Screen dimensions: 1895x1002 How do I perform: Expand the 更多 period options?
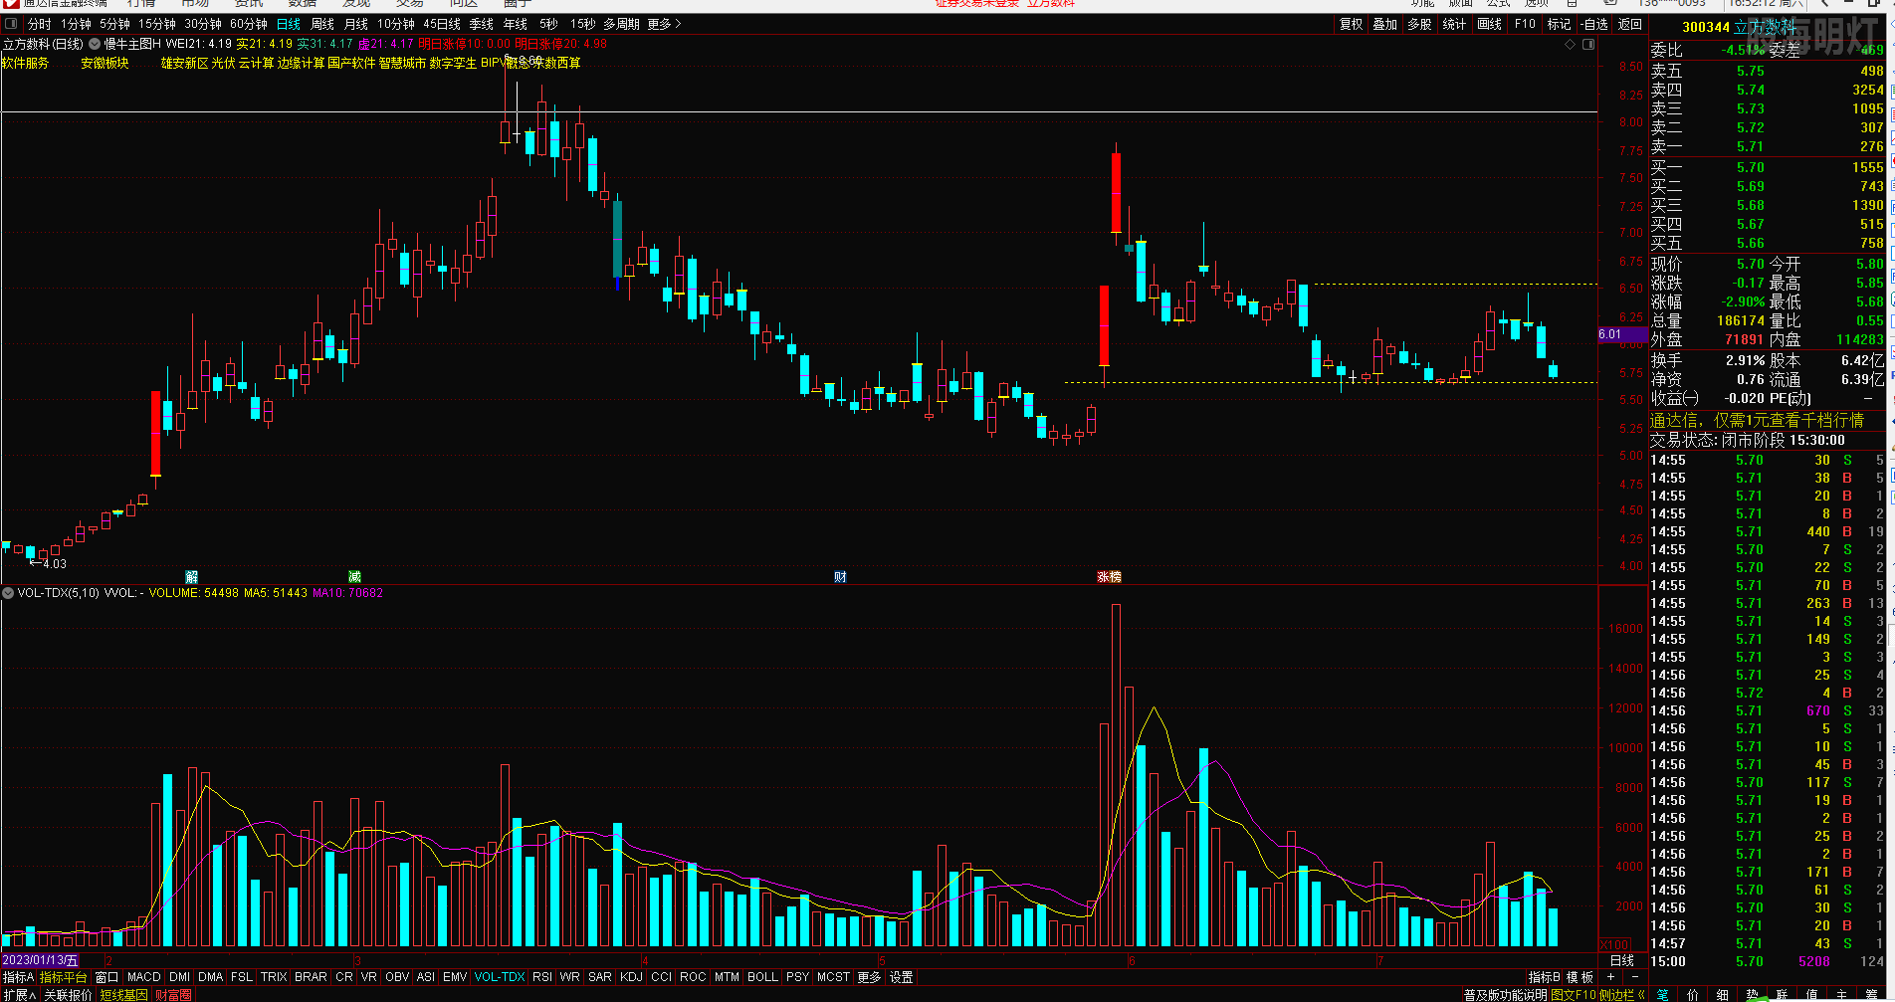[664, 24]
